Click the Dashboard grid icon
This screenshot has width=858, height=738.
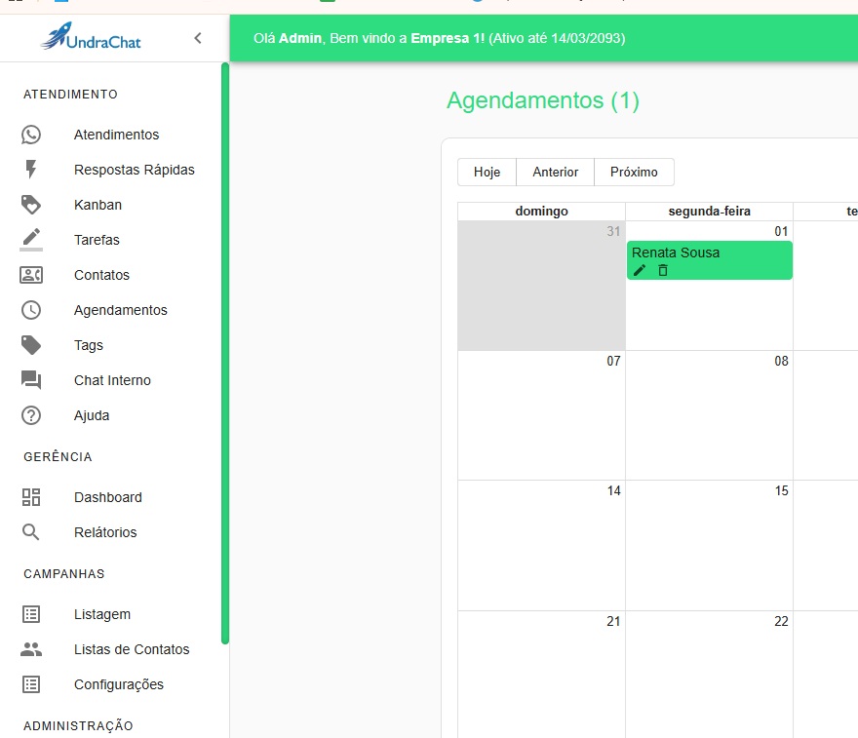[x=31, y=497]
